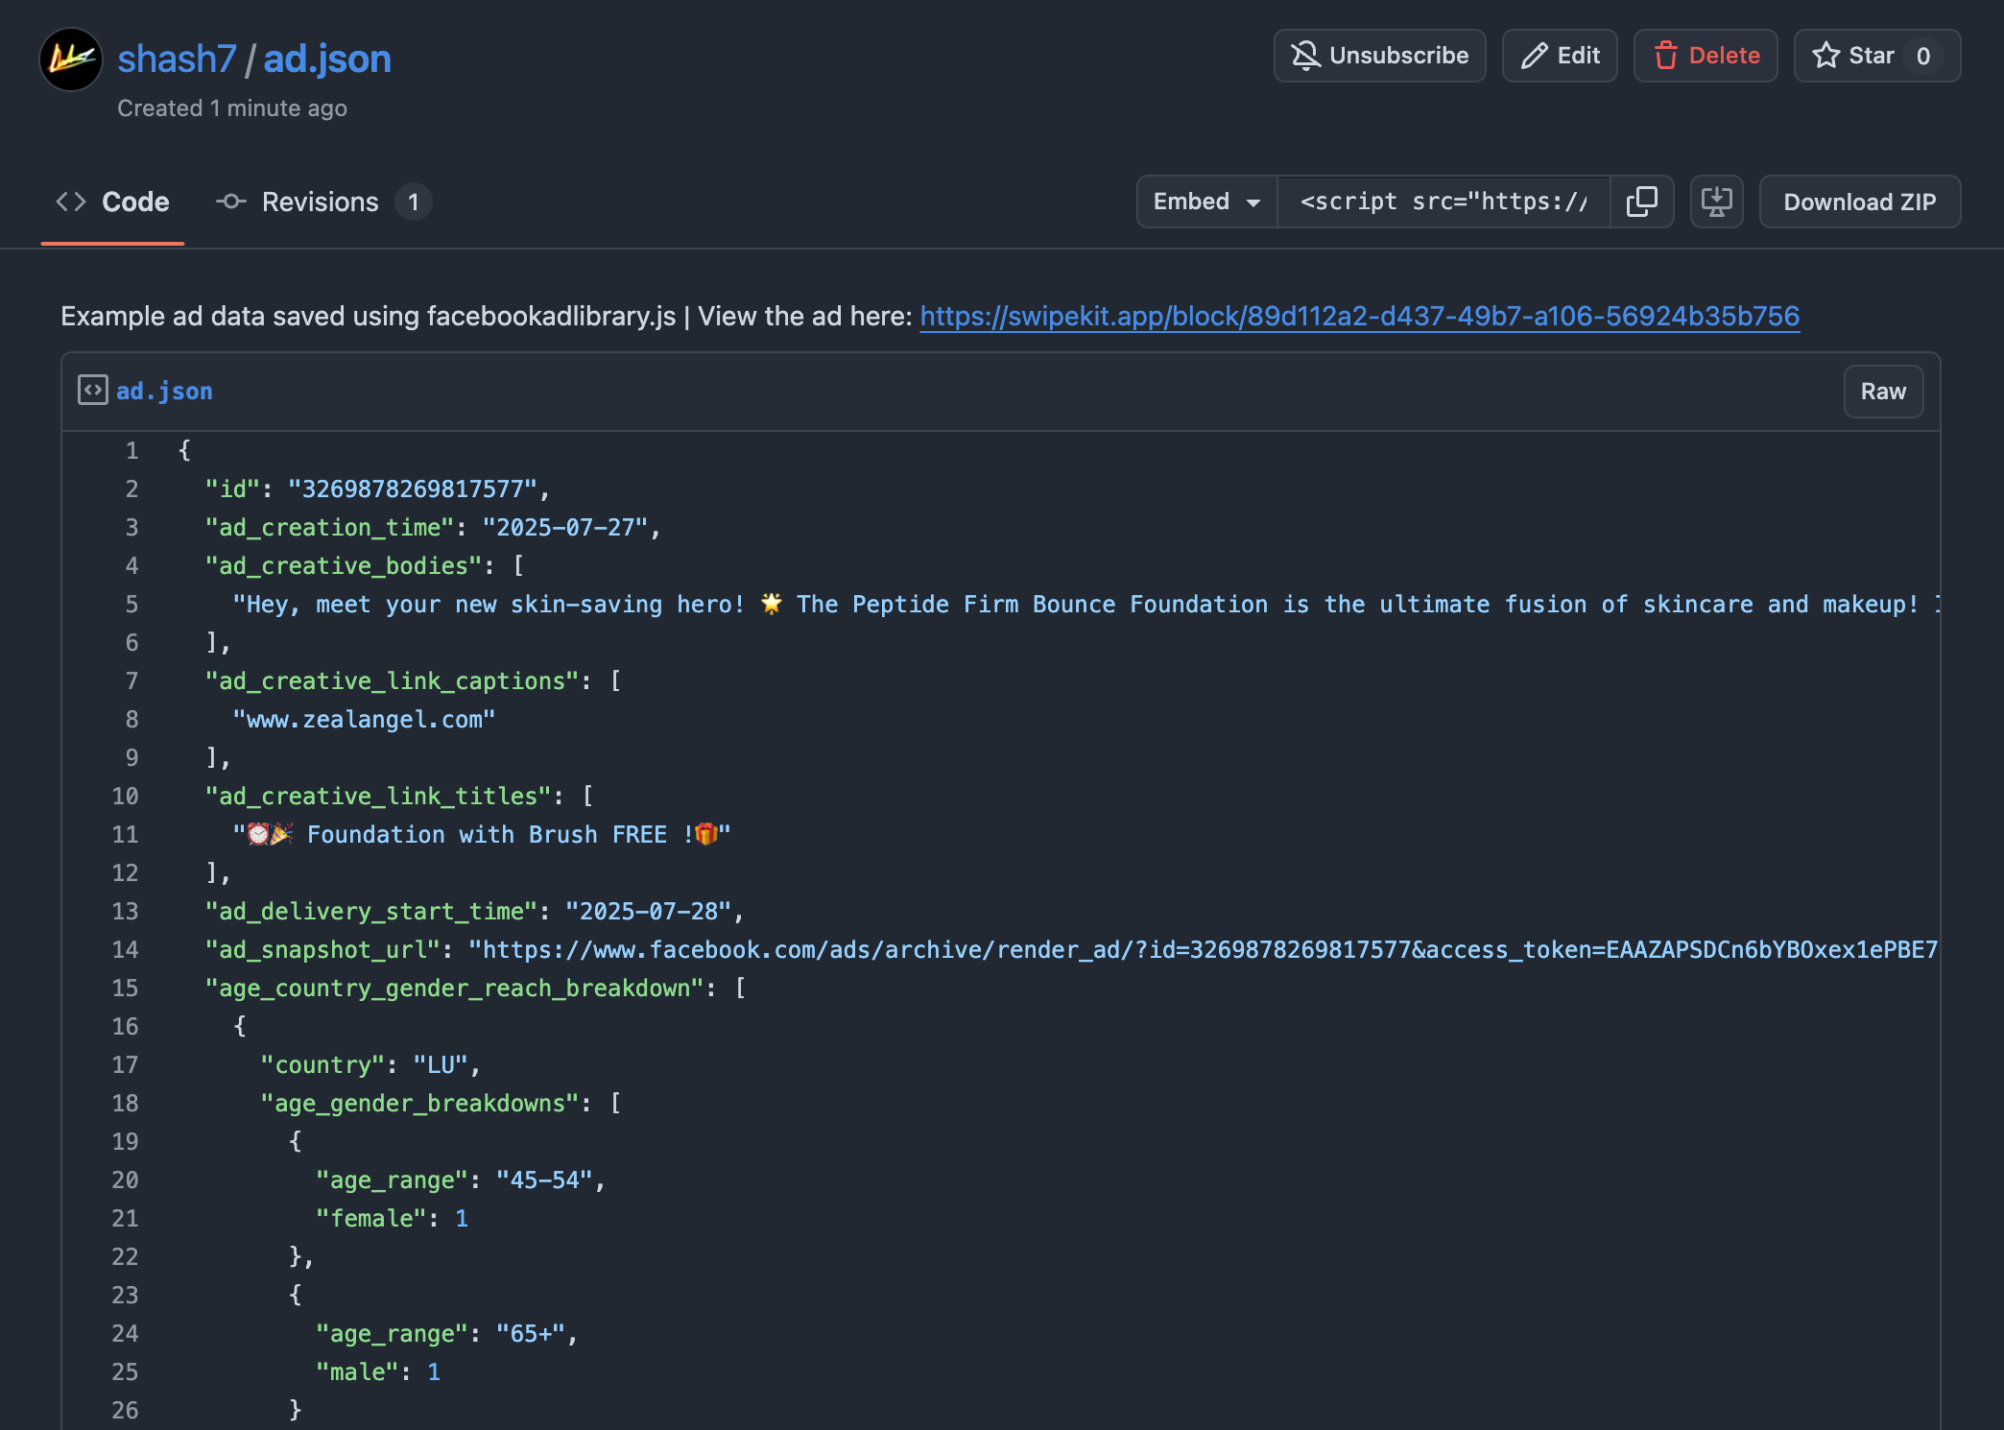This screenshot has height=1430, width=2004.
Task: Open the swipekit.app ad link
Action: [x=1359, y=316]
